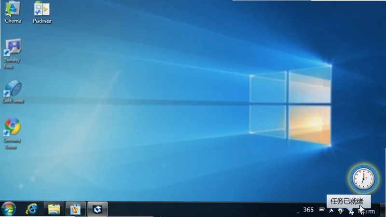386x217 pixels.
Task: Click the flag icon in system tray
Action: click(x=322, y=210)
